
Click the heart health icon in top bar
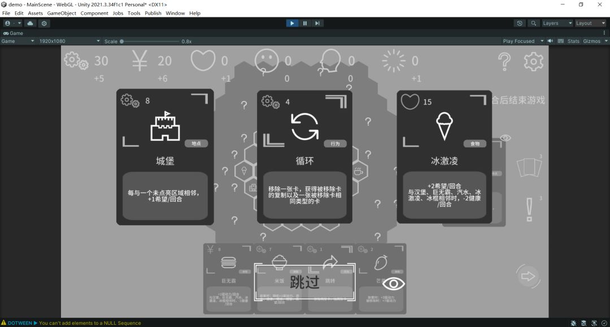tap(203, 60)
